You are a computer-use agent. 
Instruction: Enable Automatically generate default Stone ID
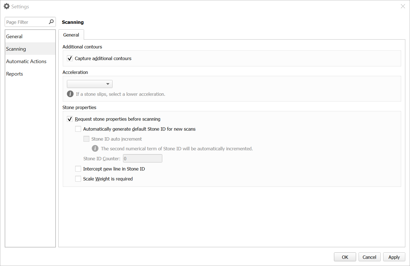point(78,129)
